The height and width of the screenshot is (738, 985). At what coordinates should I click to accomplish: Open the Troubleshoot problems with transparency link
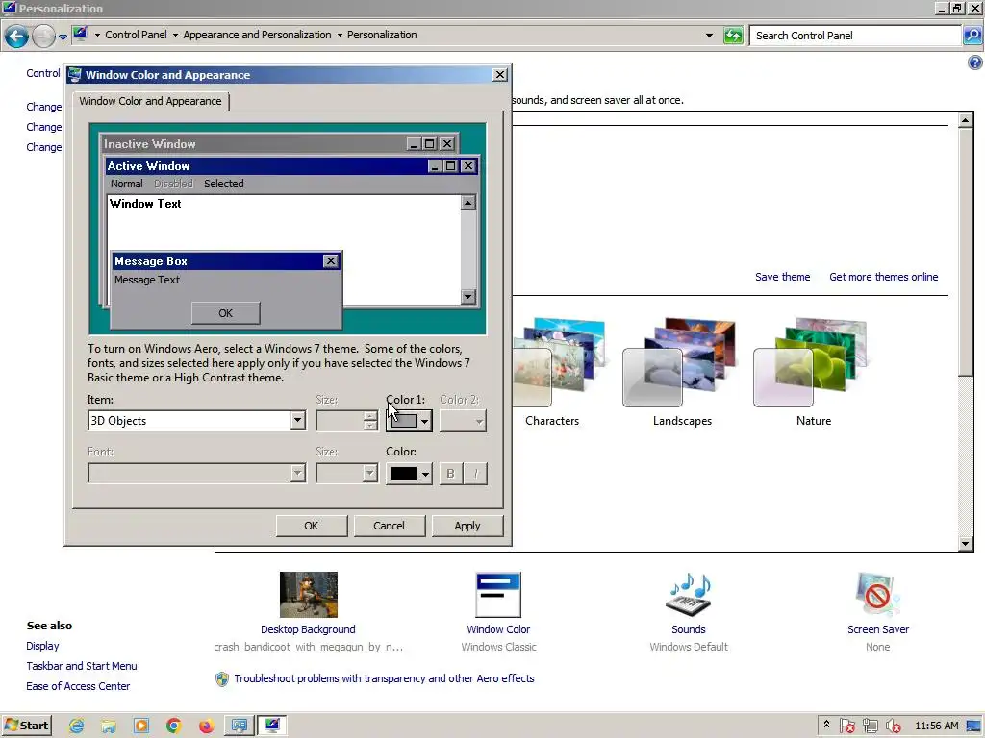[x=384, y=678]
